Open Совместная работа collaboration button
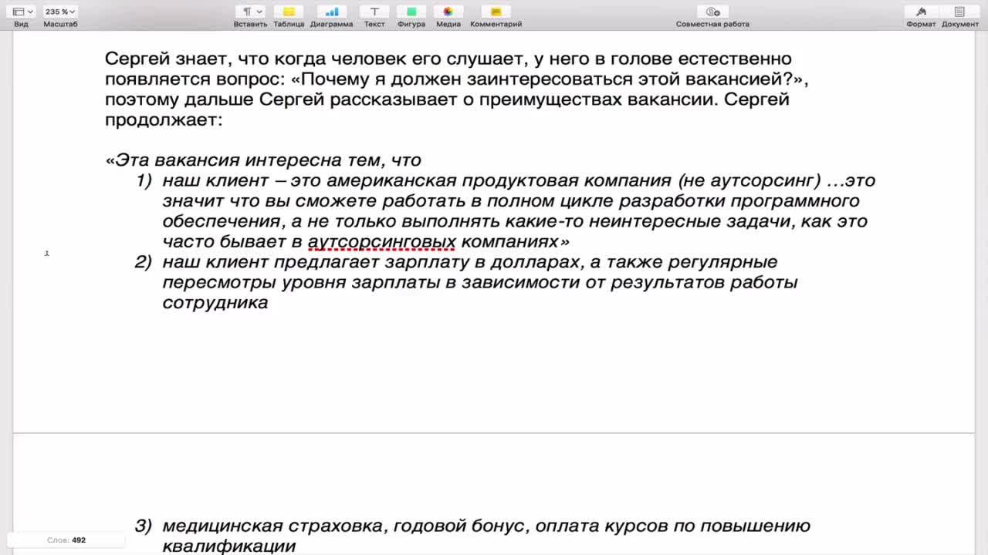This screenshot has width=988, height=555. 712,12
